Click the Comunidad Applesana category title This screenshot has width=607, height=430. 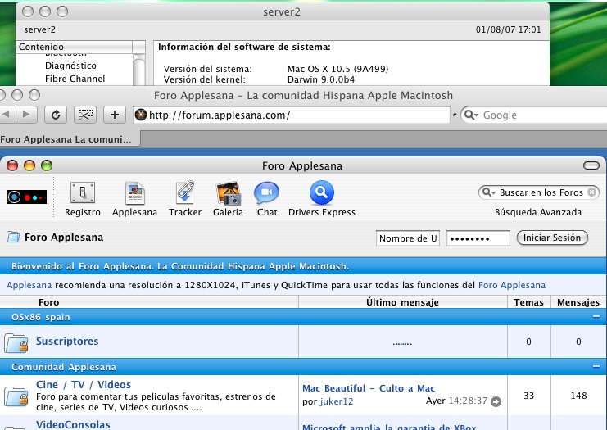point(64,367)
